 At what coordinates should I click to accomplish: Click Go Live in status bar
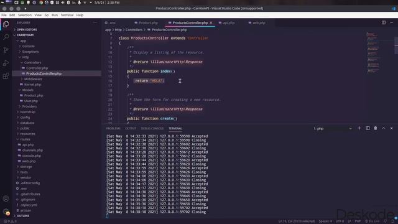coord(372,222)
